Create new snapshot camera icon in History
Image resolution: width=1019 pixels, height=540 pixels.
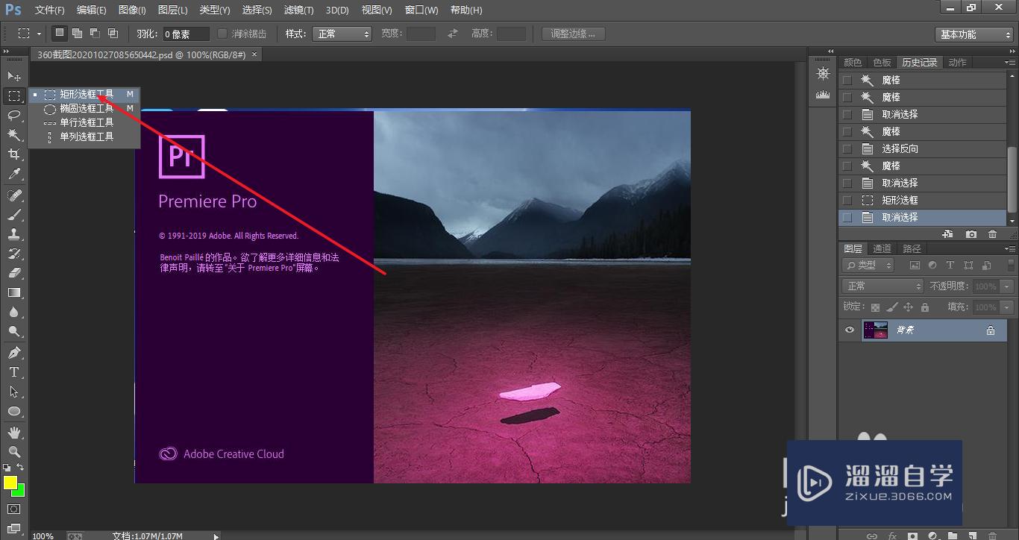coord(971,233)
